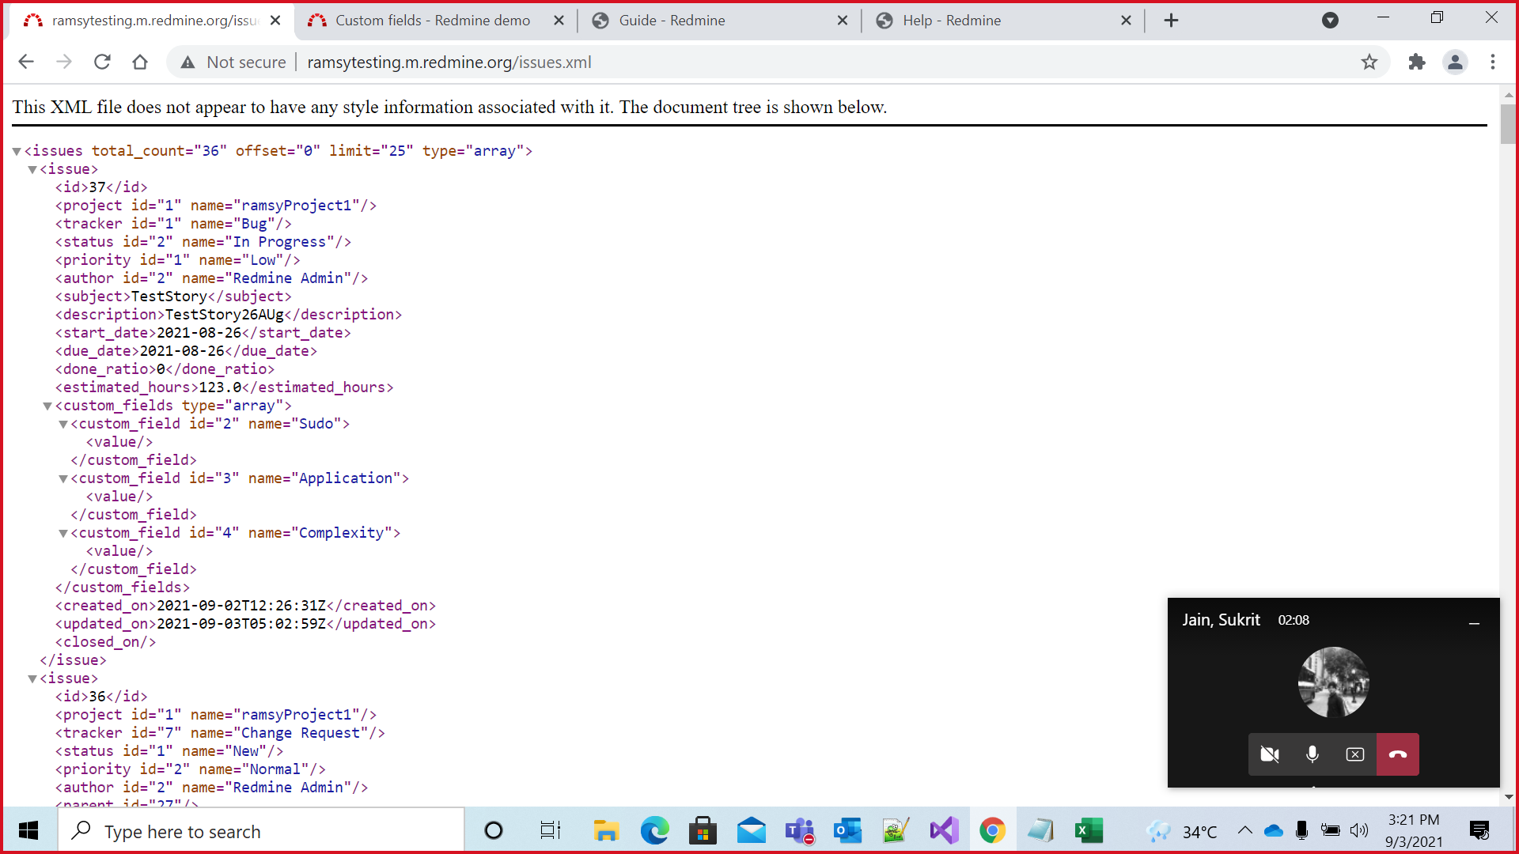Open File Explorer from the taskbar
This screenshot has height=854, width=1519.
[606, 831]
